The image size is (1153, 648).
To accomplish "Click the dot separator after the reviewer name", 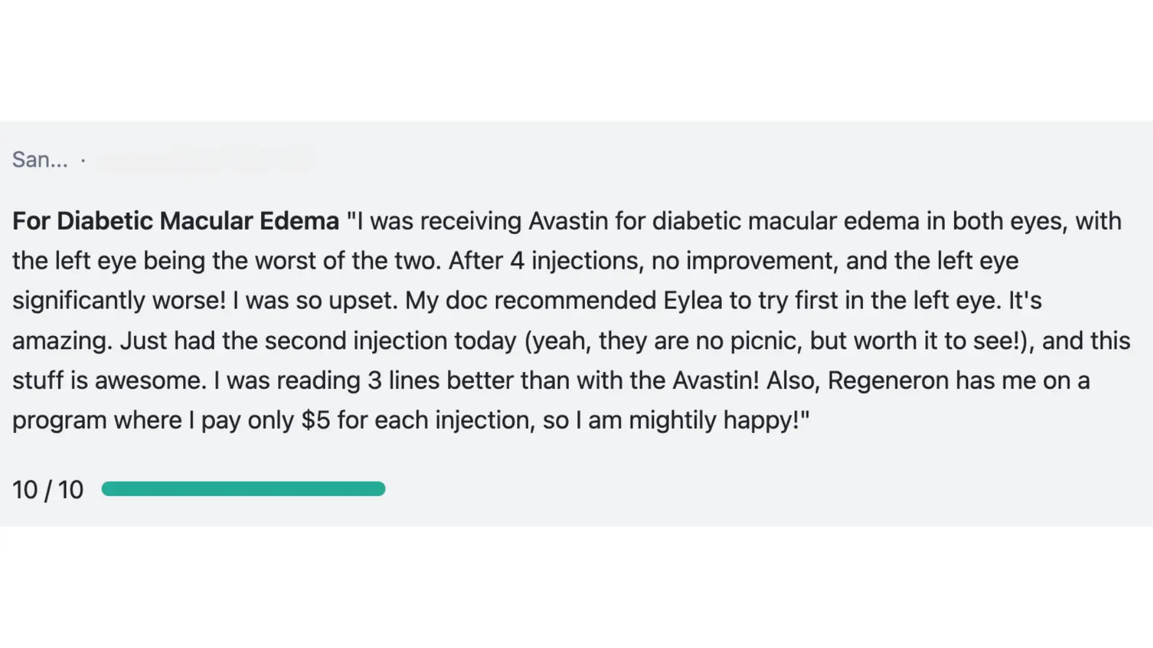I will 83,160.
